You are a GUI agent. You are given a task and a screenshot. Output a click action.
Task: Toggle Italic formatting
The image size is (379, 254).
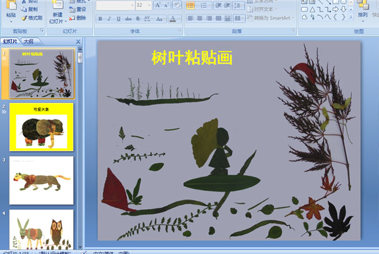110,19
